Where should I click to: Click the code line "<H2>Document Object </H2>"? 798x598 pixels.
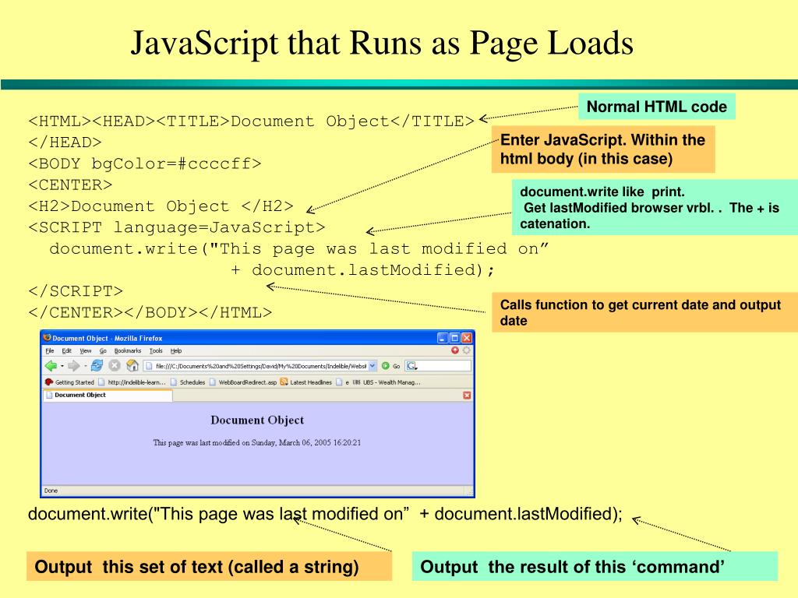tap(161, 206)
